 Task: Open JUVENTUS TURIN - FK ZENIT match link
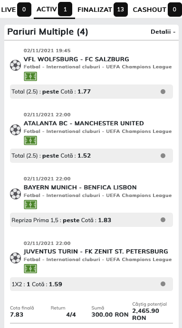[96, 252]
